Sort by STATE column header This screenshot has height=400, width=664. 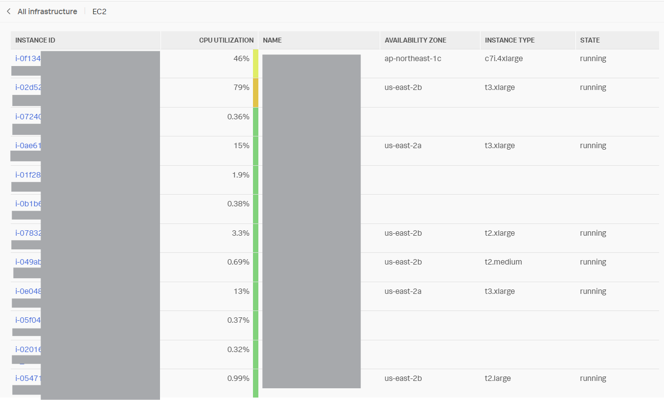[x=590, y=40]
